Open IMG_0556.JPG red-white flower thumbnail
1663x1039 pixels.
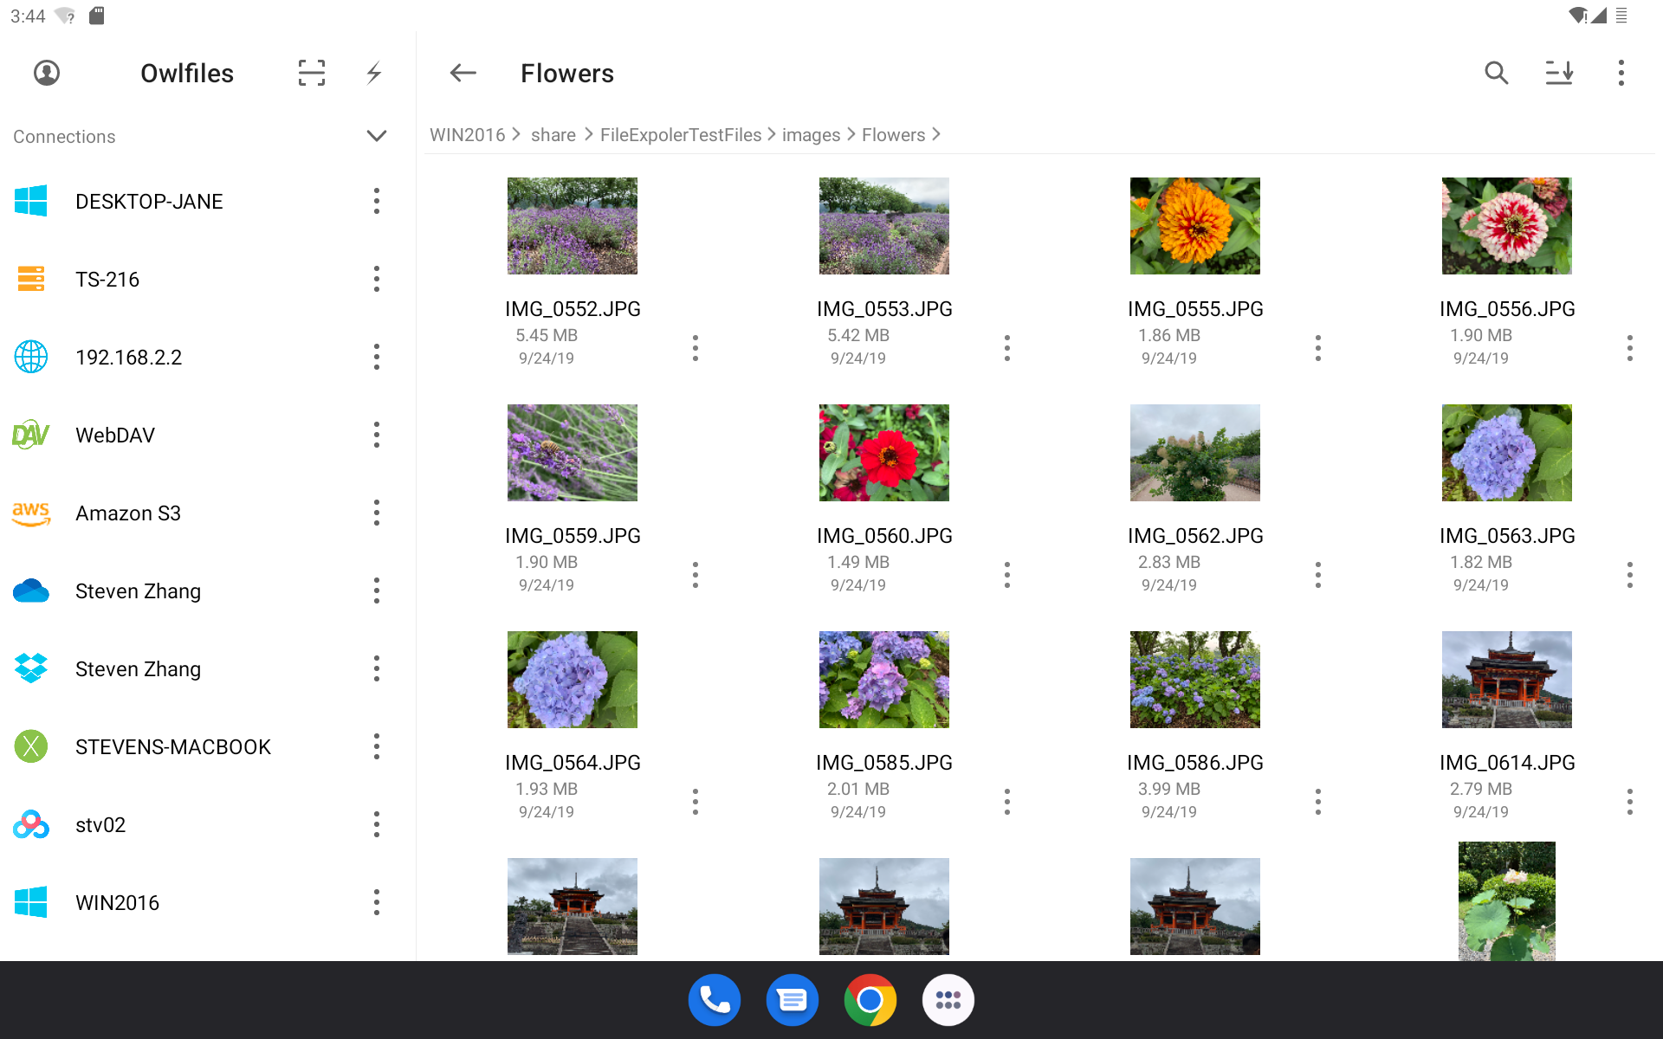(x=1507, y=226)
